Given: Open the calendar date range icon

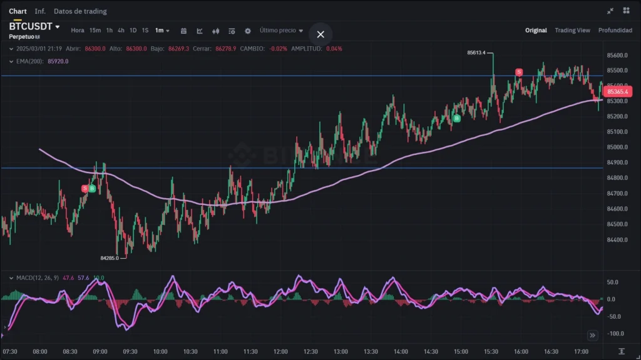Looking at the screenshot, I should pos(183,31).
